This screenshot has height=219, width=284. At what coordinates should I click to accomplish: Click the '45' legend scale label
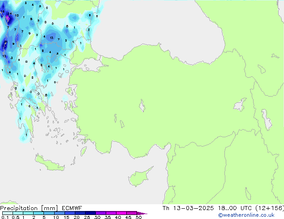tap(128, 217)
